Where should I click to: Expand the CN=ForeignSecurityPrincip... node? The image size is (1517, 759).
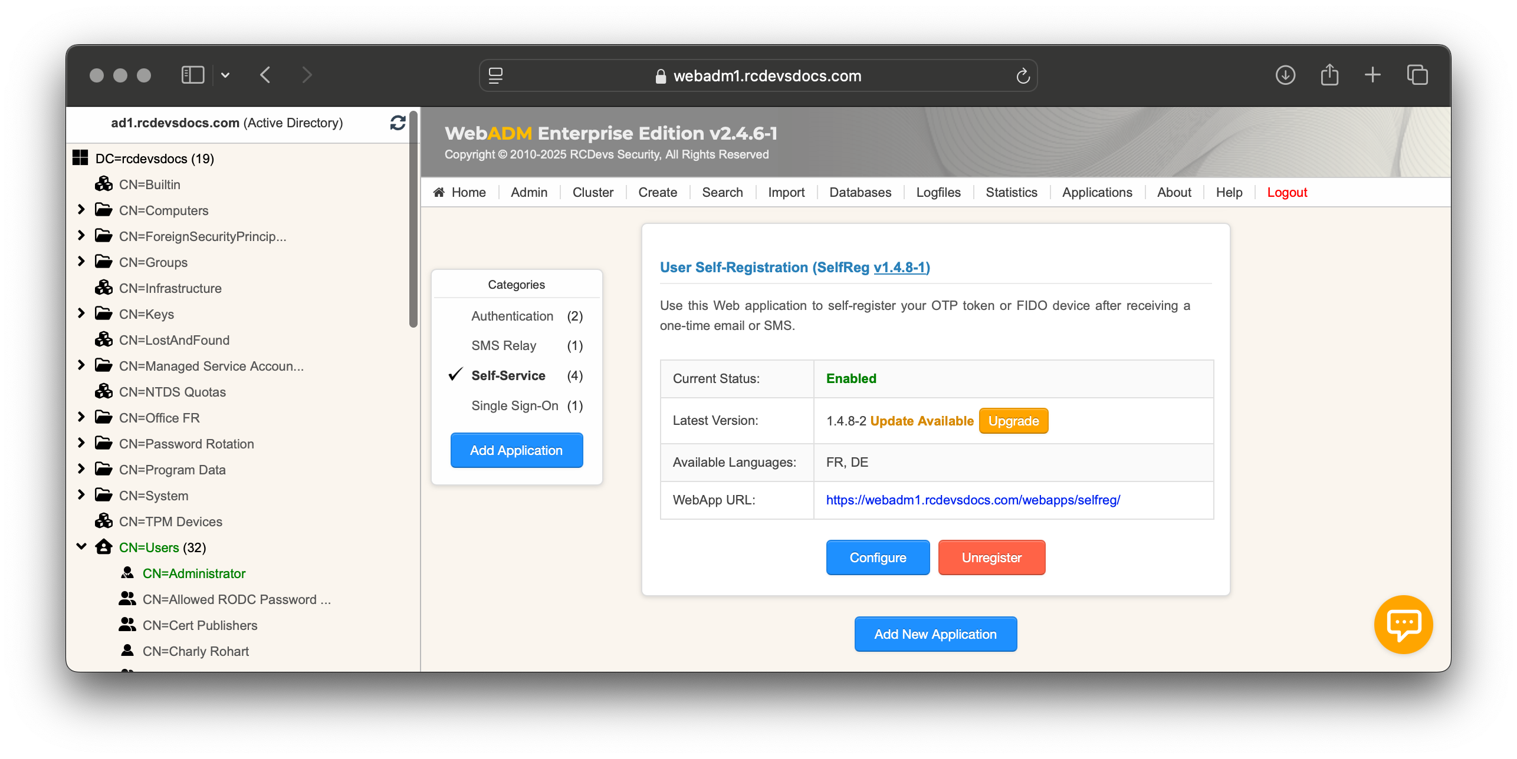(x=81, y=236)
